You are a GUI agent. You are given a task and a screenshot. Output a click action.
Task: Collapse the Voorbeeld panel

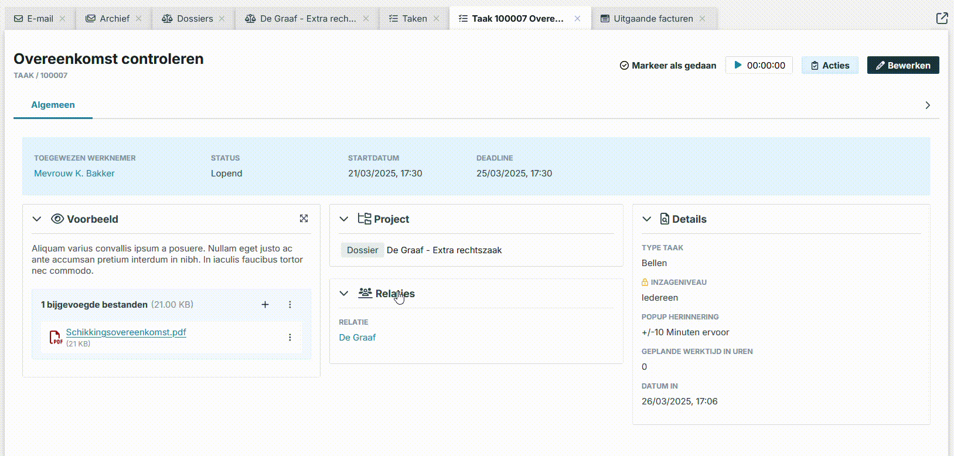point(37,219)
